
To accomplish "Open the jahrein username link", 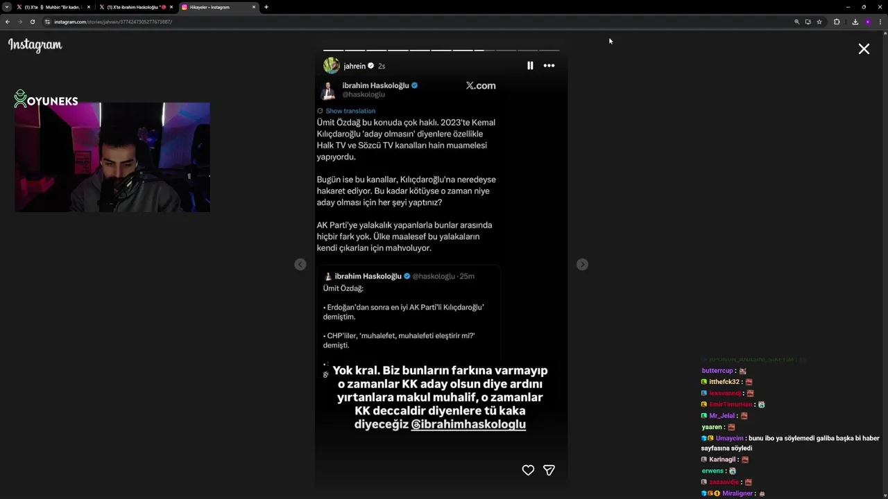I will tap(355, 66).
